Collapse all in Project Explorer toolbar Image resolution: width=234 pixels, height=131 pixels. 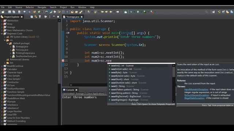click(x=32, y=17)
